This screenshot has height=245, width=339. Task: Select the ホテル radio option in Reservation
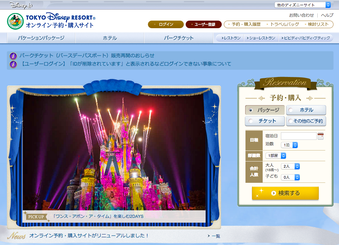(x=306, y=110)
